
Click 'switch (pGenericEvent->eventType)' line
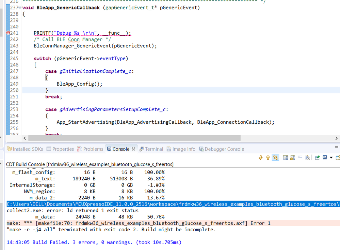[x=81, y=58]
